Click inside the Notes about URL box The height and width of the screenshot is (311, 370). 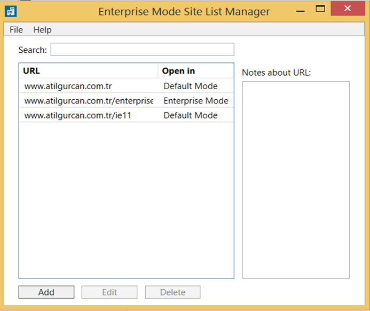[x=296, y=180]
